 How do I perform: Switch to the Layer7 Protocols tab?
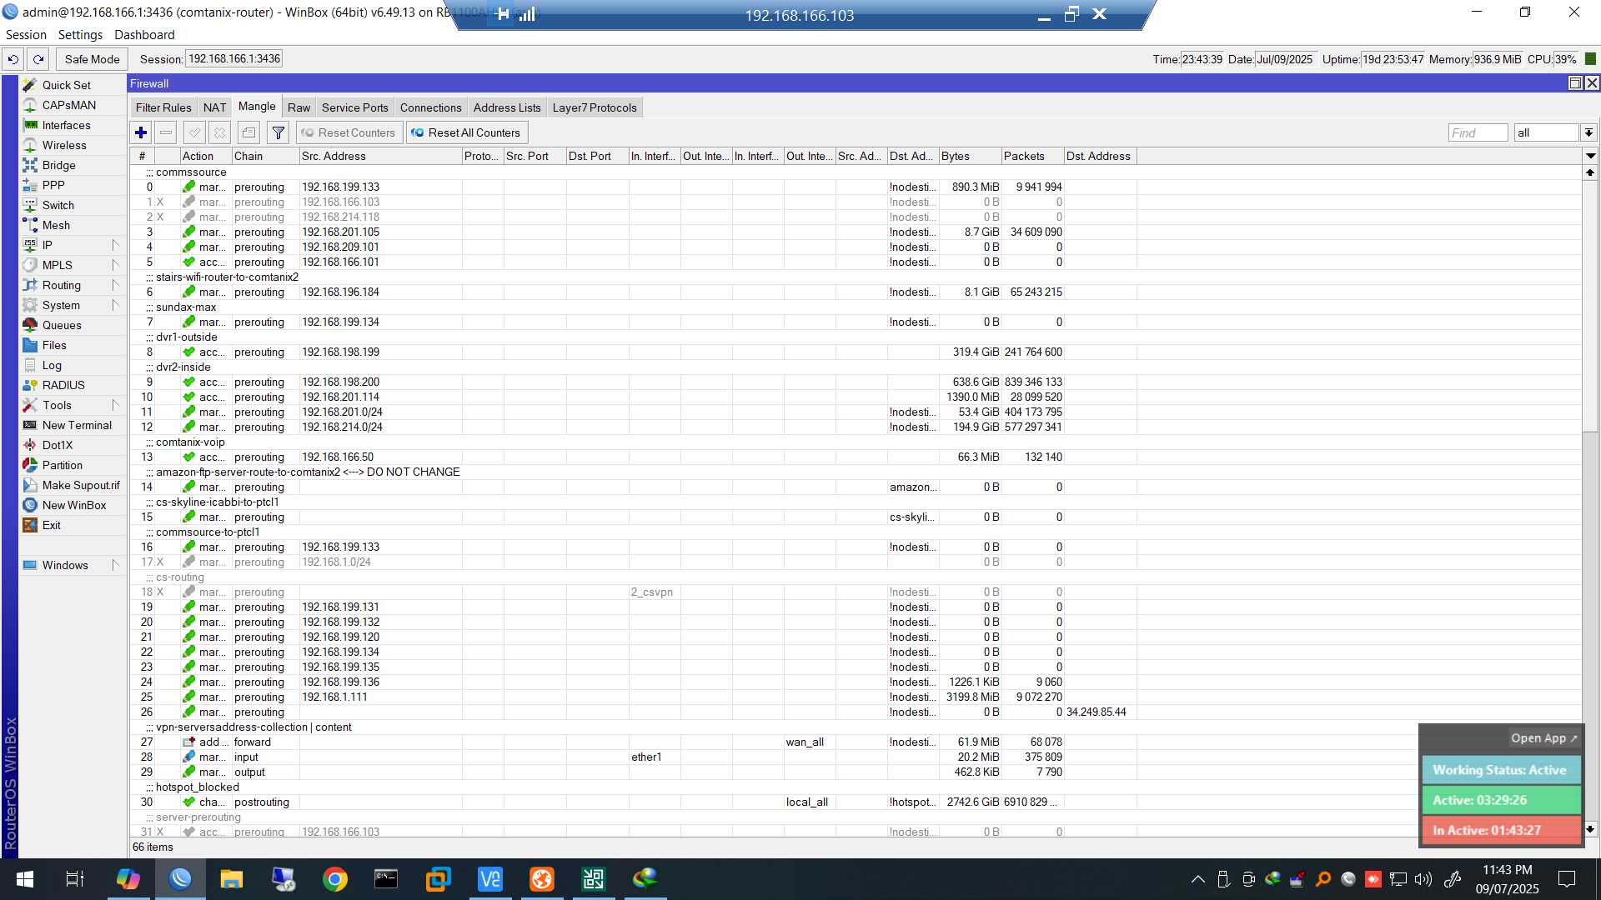point(595,107)
